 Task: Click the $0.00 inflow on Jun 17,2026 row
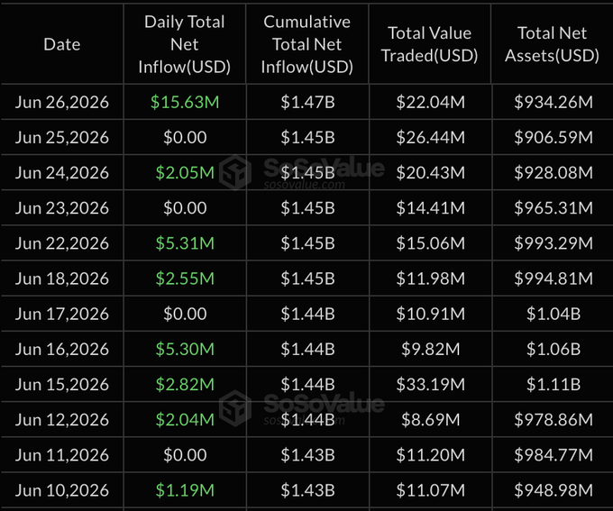pyautogui.click(x=185, y=314)
